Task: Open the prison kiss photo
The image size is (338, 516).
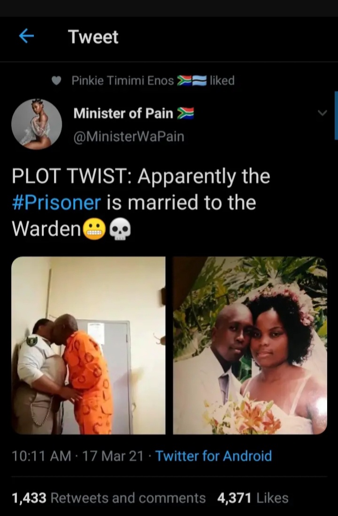Action: (x=88, y=345)
